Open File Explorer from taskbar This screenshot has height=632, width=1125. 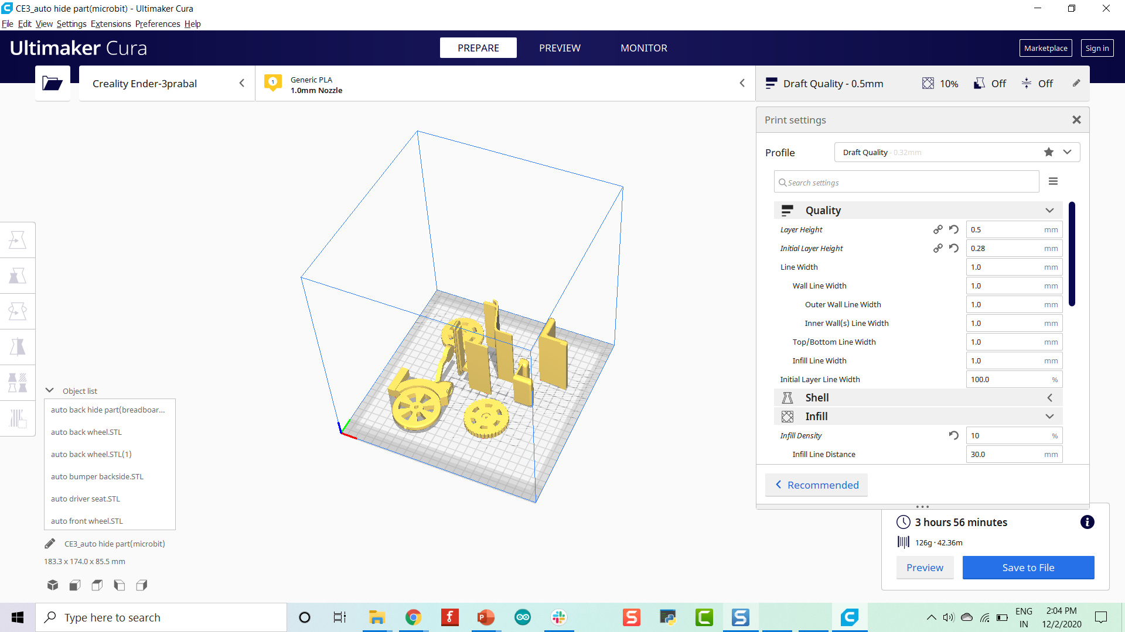click(377, 617)
